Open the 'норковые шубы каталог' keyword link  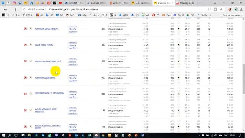tap(47, 29)
